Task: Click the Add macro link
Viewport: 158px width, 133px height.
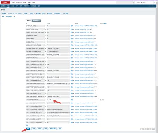Action: click(27, 125)
